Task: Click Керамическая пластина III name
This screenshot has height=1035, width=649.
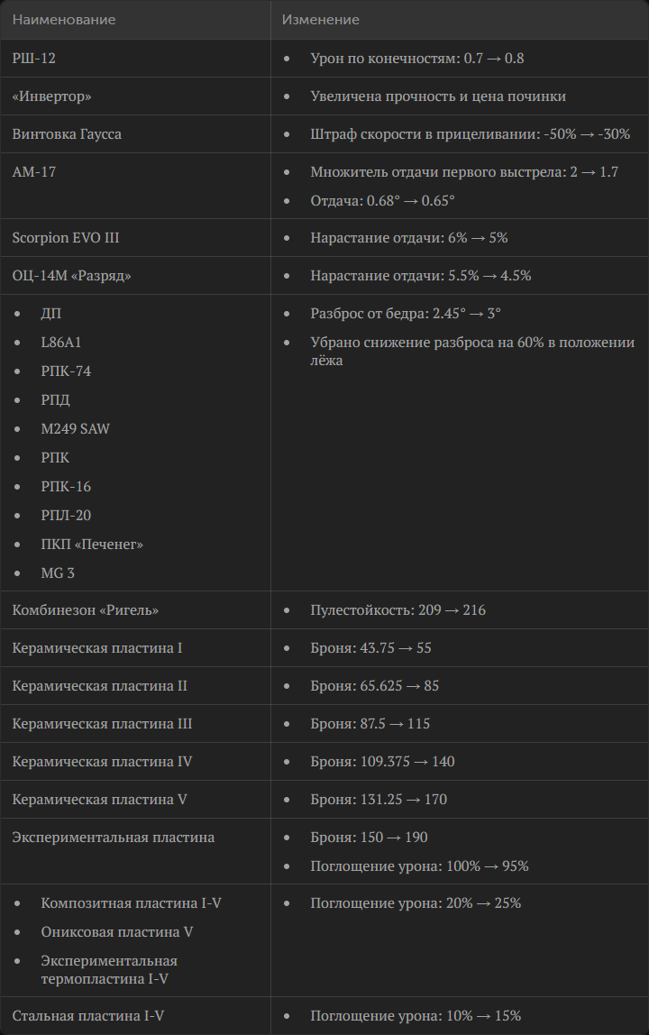Action: click(x=103, y=723)
